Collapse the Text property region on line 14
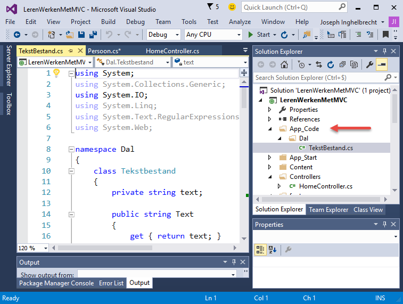403x304 pixels. (71, 215)
